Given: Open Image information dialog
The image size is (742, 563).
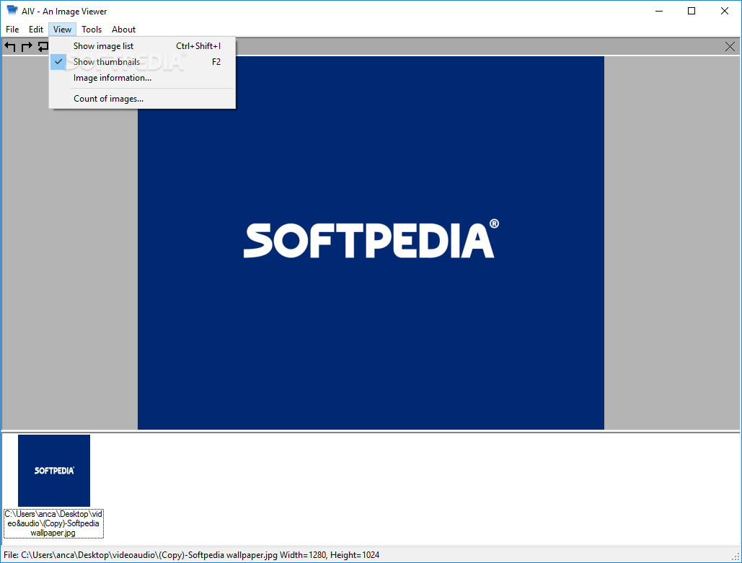Looking at the screenshot, I should click(142, 78).
